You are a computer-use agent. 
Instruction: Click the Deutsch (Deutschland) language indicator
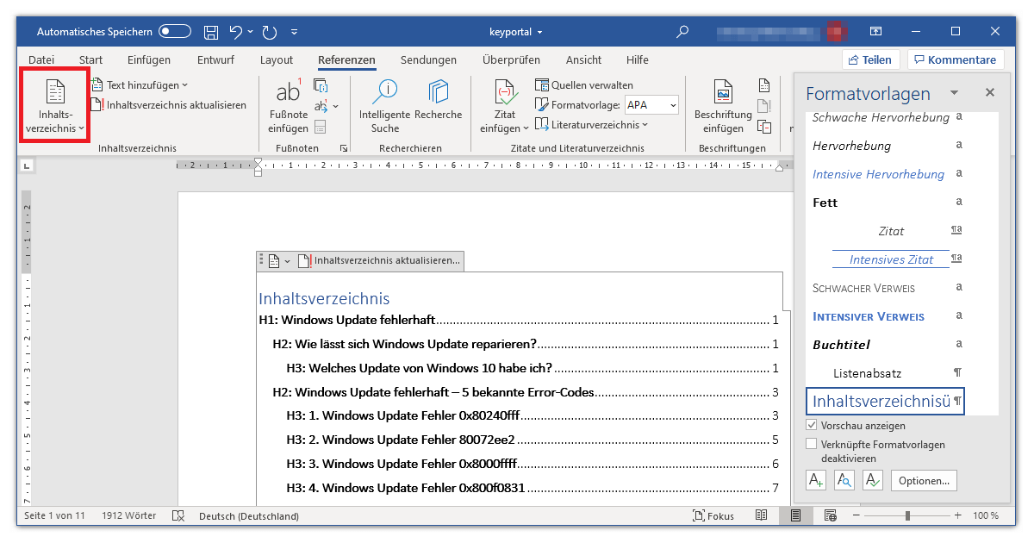pyautogui.click(x=249, y=515)
